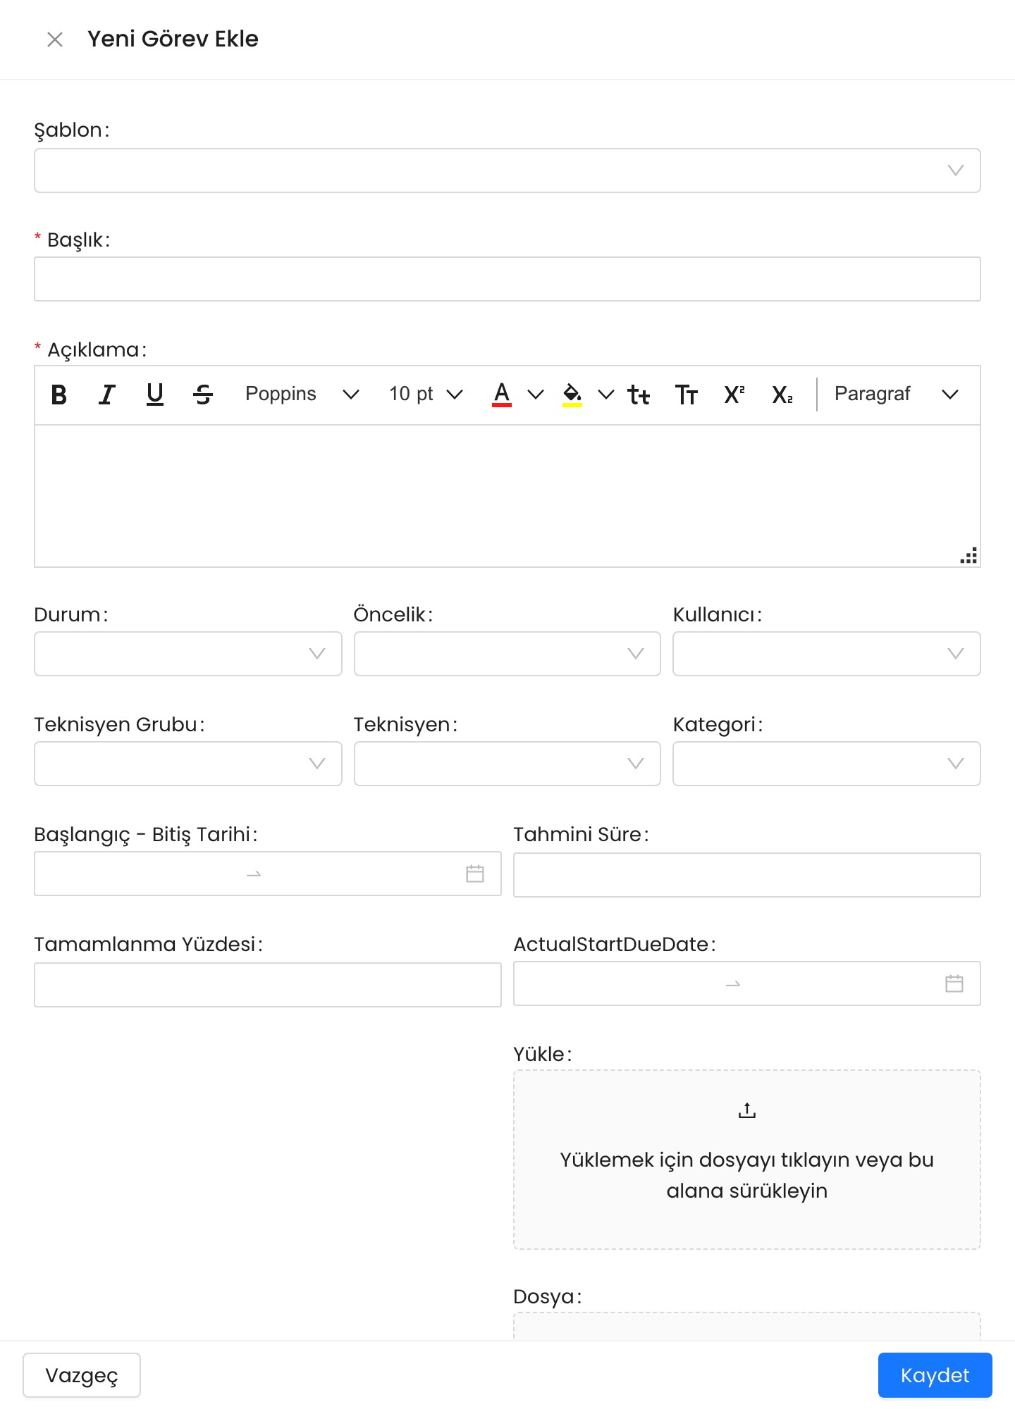Apply superscript formatting
Image resolution: width=1015 pixels, height=1409 pixels.
[x=734, y=395]
